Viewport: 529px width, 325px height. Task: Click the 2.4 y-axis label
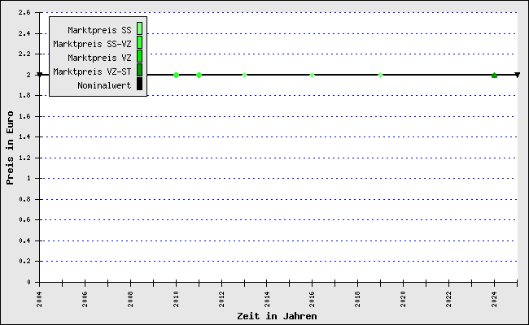click(24, 33)
